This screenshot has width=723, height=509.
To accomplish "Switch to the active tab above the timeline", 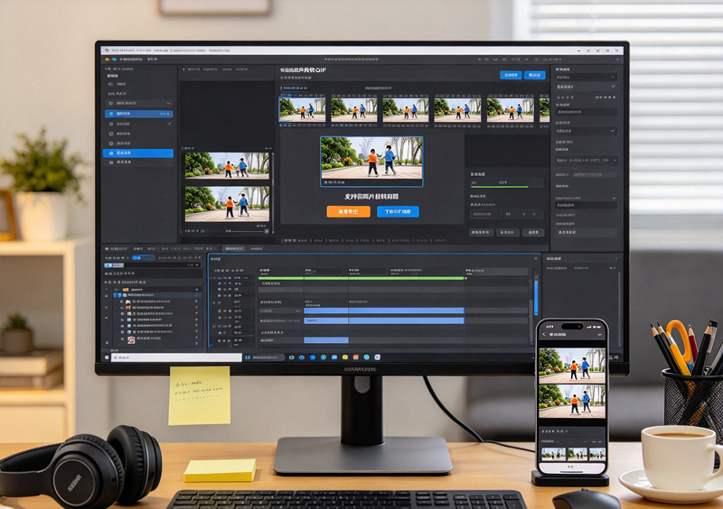I will coord(234,248).
